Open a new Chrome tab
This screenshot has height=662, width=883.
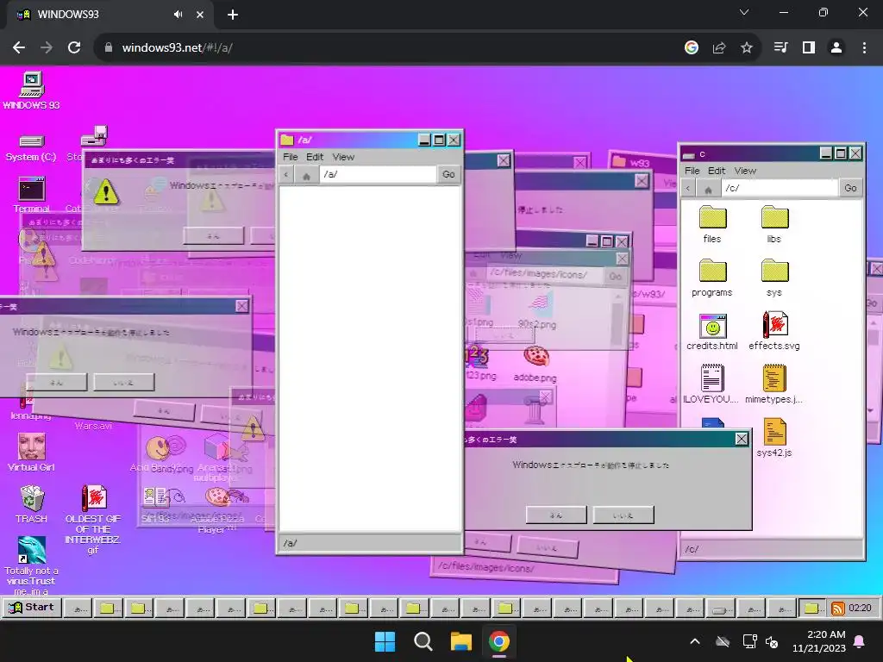click(233, 15)
